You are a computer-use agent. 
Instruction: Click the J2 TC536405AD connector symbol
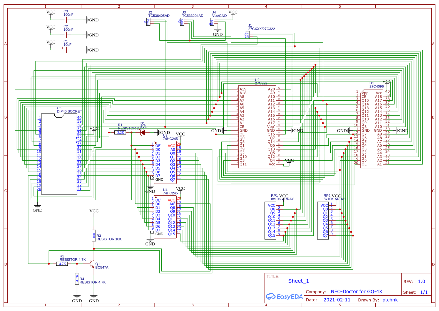point(148,22)
